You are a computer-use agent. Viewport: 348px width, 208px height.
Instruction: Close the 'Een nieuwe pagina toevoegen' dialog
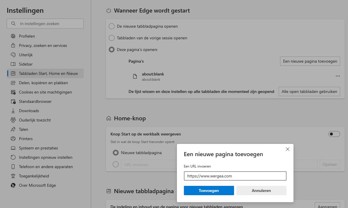coord(287,149)
